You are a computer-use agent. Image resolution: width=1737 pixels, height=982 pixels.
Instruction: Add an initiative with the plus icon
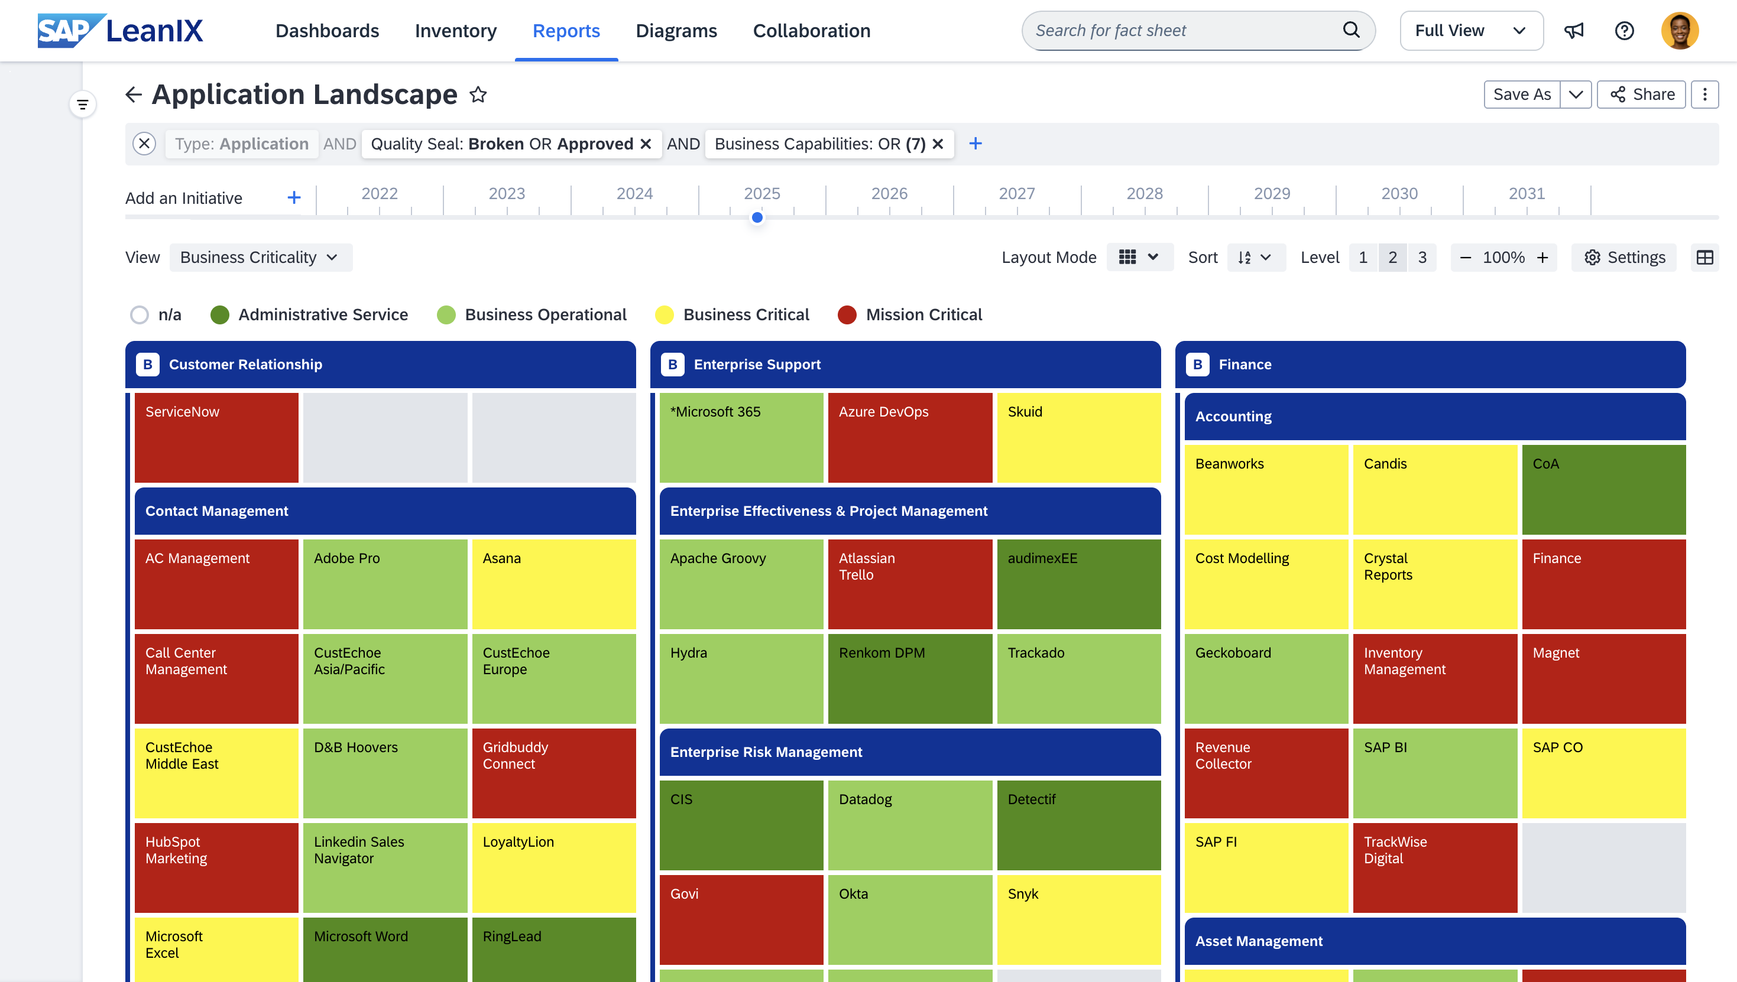[294, 197]
